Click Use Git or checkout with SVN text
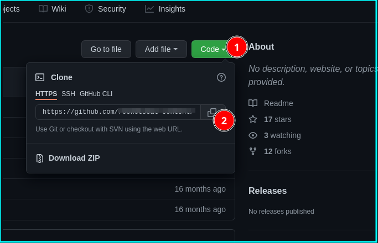 [x=109, y=129]
